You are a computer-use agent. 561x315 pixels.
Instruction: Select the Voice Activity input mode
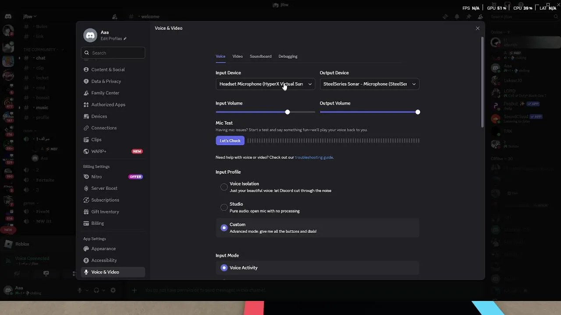click(x=317, y=268)
